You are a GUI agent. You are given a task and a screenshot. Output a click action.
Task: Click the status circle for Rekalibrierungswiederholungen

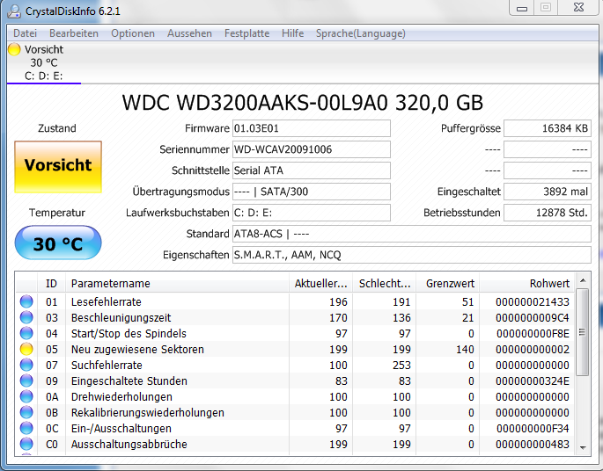pos(26,412)
